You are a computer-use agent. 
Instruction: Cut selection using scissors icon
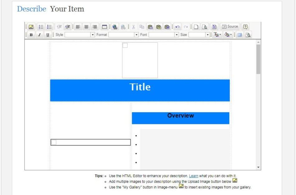click(x=133, y=26)
